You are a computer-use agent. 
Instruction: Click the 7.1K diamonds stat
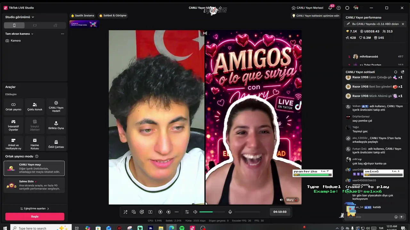pos(351,31)
